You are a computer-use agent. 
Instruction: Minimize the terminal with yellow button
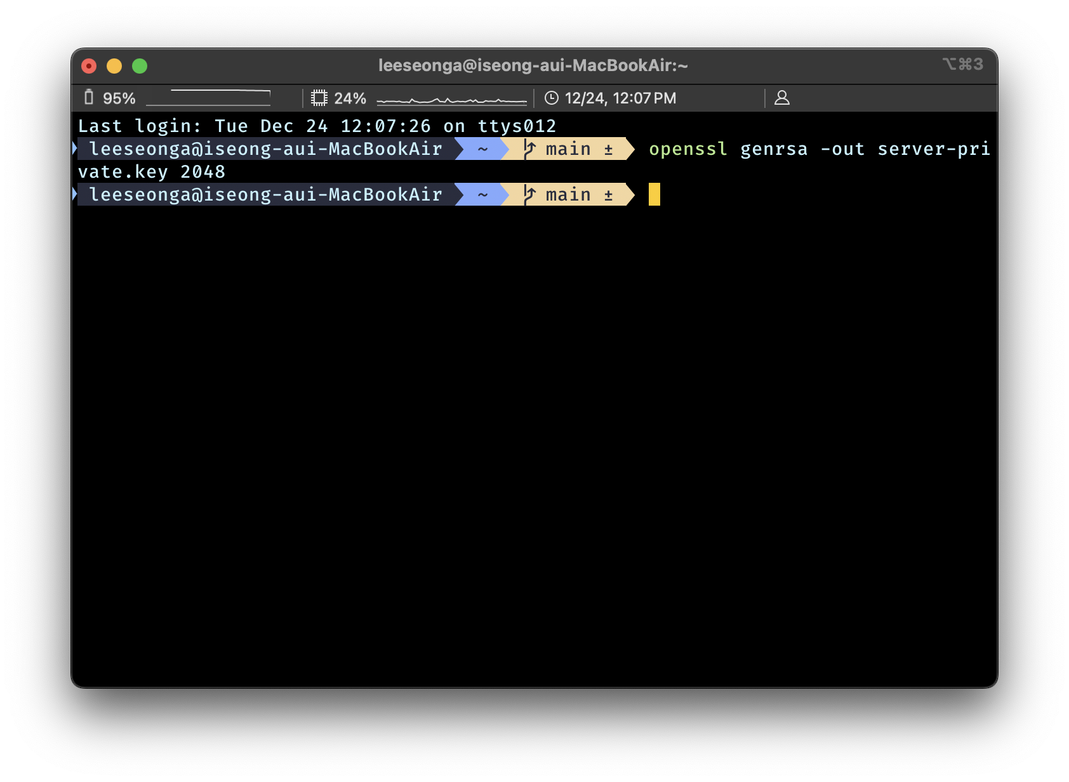tap(114, 66)
